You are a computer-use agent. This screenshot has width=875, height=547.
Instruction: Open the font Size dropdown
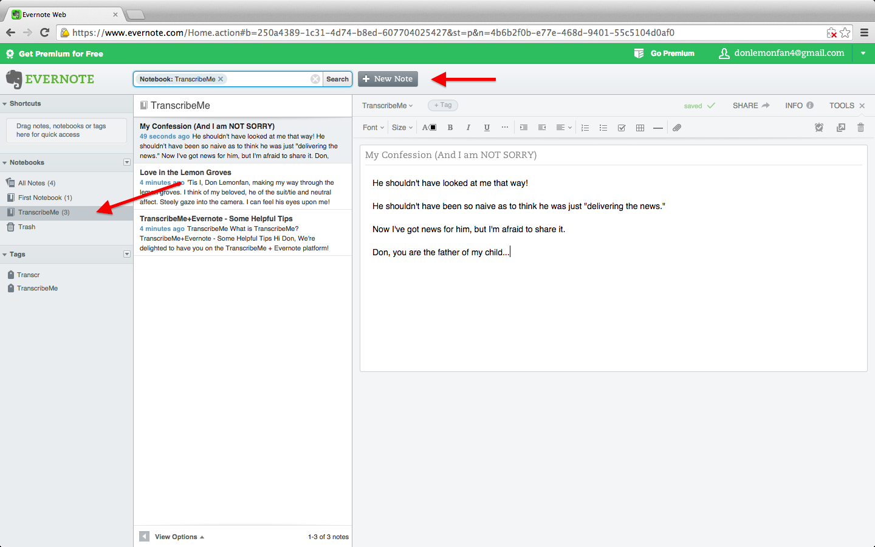tap(402, 128)
